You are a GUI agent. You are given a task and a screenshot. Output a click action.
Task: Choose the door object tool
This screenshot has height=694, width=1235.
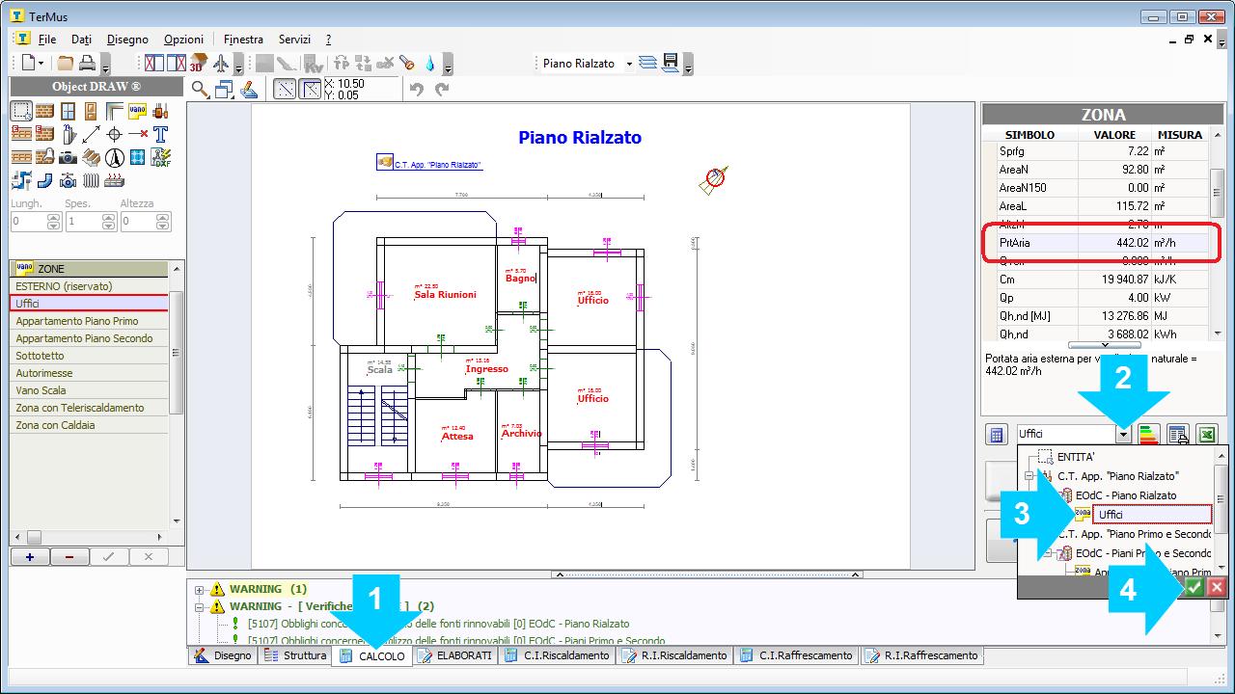click(91, 111)
